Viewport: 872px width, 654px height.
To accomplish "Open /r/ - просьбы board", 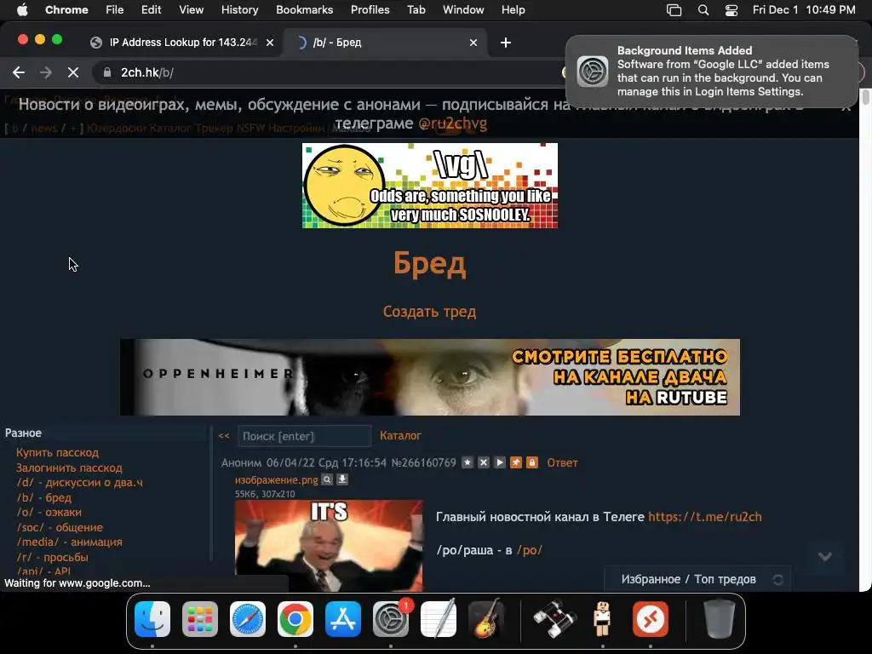I will (x=52, y=557).
